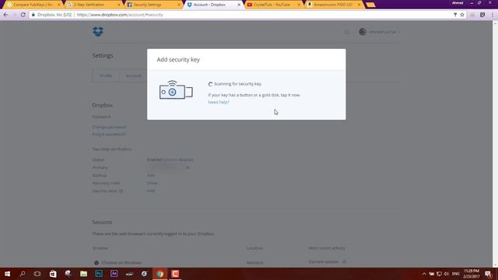The image size is (498, 280).
Task: Click the 'Scanning for security key' text
Action: click(x=238, y=84)
